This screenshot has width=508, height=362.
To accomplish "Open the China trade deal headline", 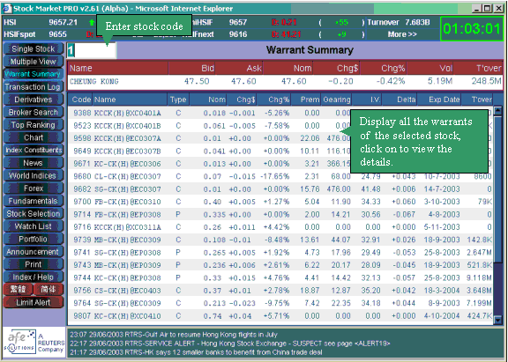I will (x=196, y=352).
